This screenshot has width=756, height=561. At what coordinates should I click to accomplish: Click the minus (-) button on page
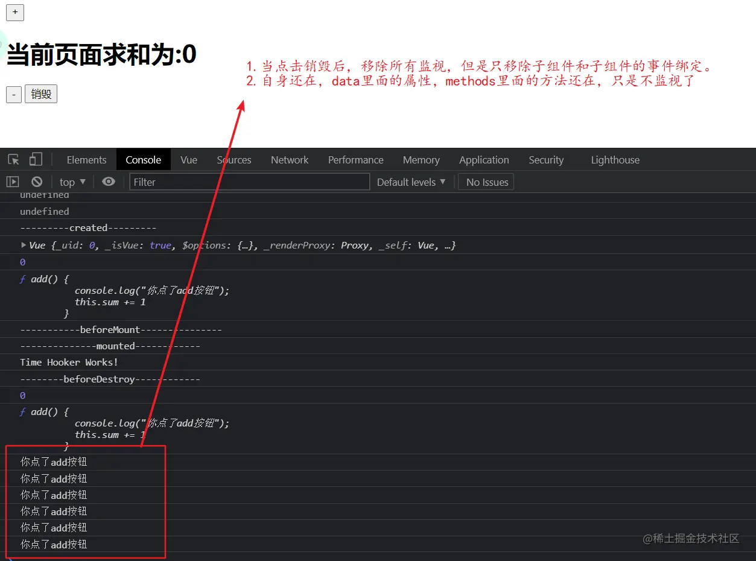tap(14, 94)
